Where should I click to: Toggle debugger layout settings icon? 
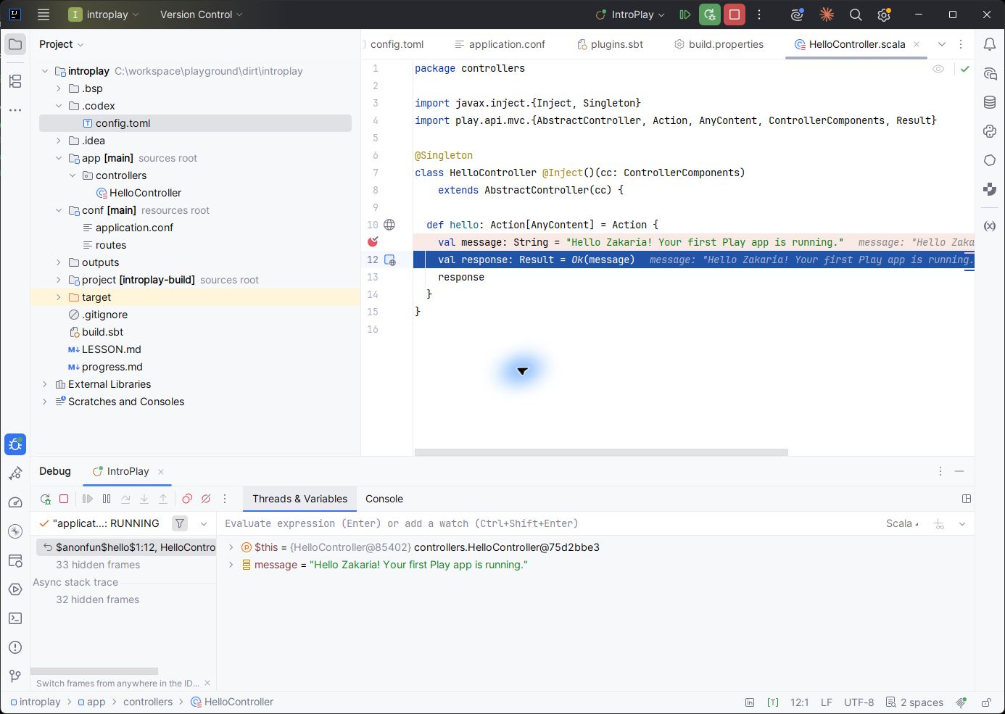(967, 499)
